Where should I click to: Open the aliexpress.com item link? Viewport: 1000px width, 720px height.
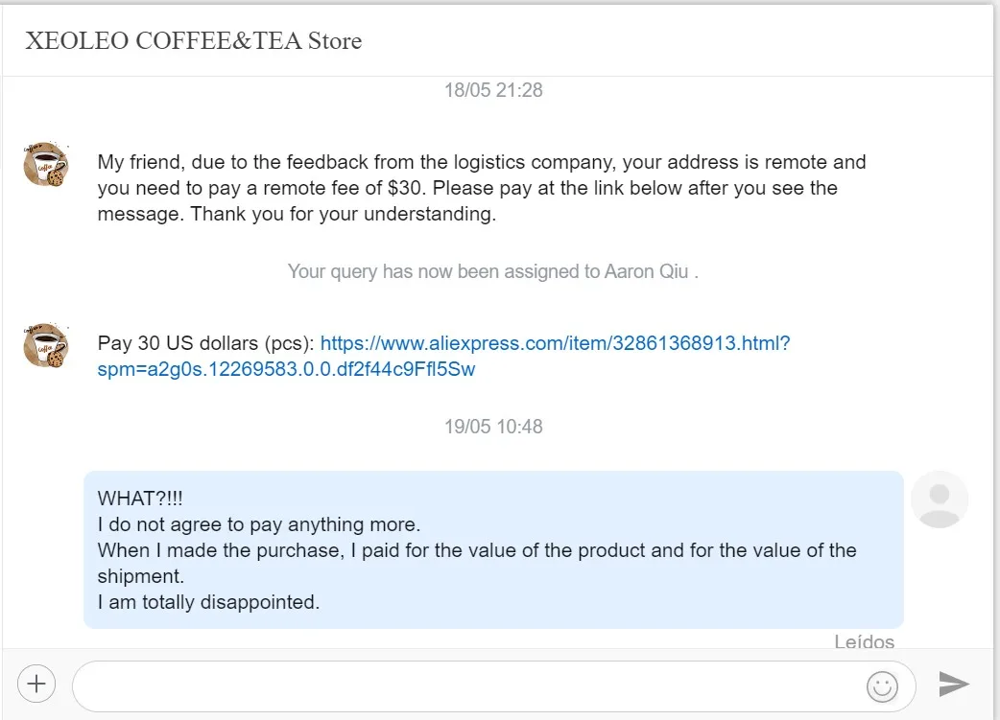coord(555,343)
